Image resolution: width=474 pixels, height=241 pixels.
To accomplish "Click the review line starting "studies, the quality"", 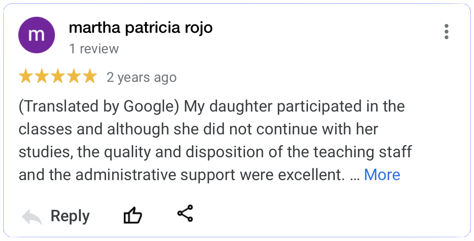I will [215, 152].
